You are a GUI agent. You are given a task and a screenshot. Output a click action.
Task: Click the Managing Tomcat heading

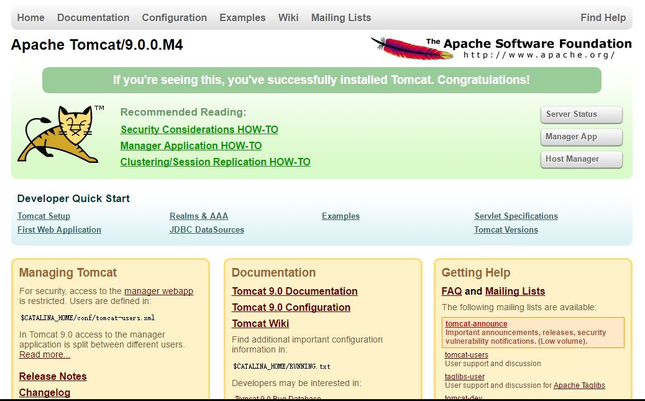68,272
